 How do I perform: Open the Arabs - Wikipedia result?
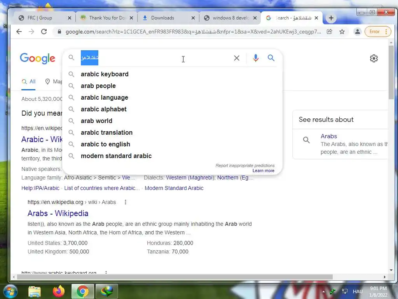[x=58, y=213]
